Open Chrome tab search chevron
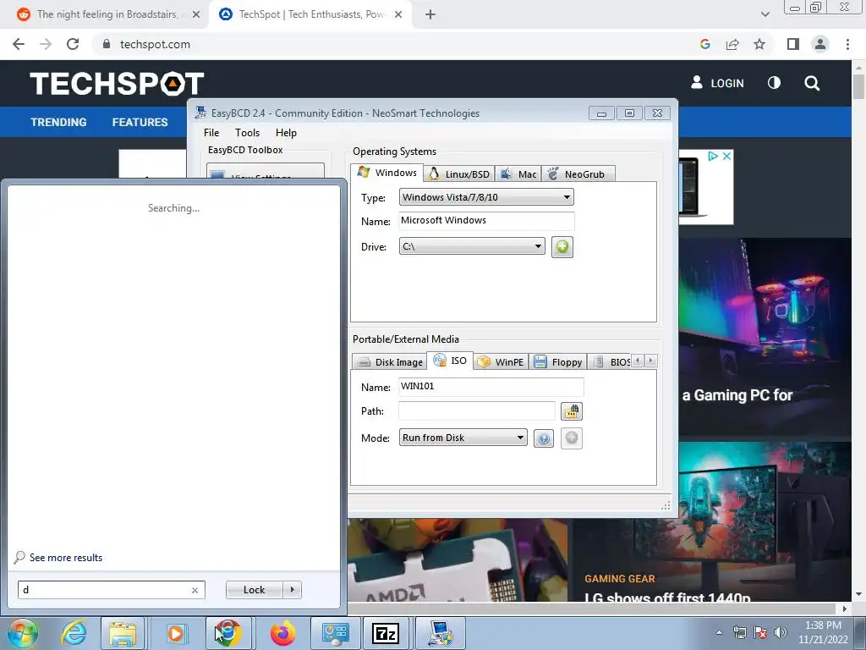The image size is (866, 650). 765,14
